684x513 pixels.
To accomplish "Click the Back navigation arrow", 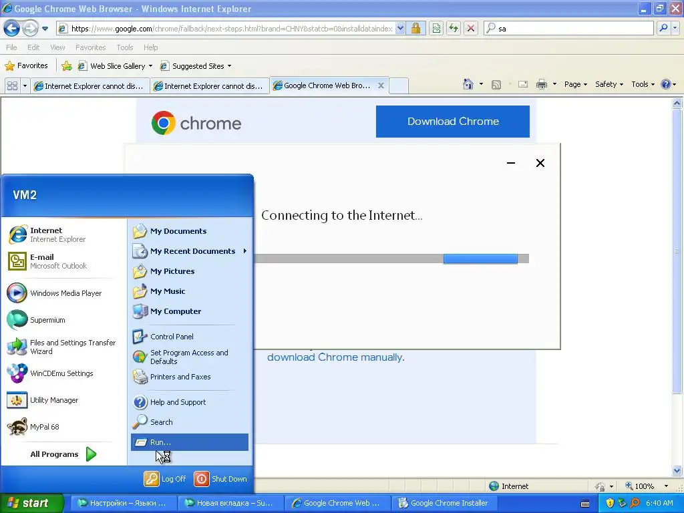I will (12, 29).
